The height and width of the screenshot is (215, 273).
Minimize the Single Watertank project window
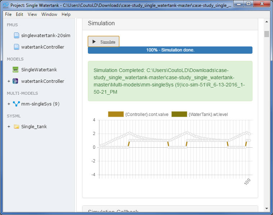pyautogui.click(x=239, y=4)
